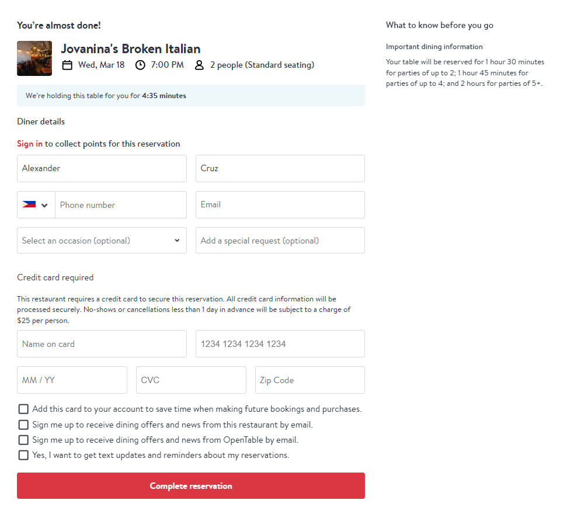
Task: Check 'Add this card to your account' box
Action: click(x=23, y=409)
